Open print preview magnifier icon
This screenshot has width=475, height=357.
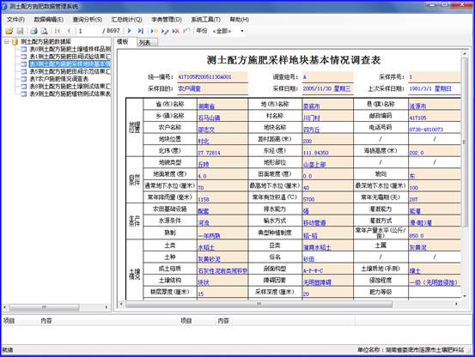(44, 31)
